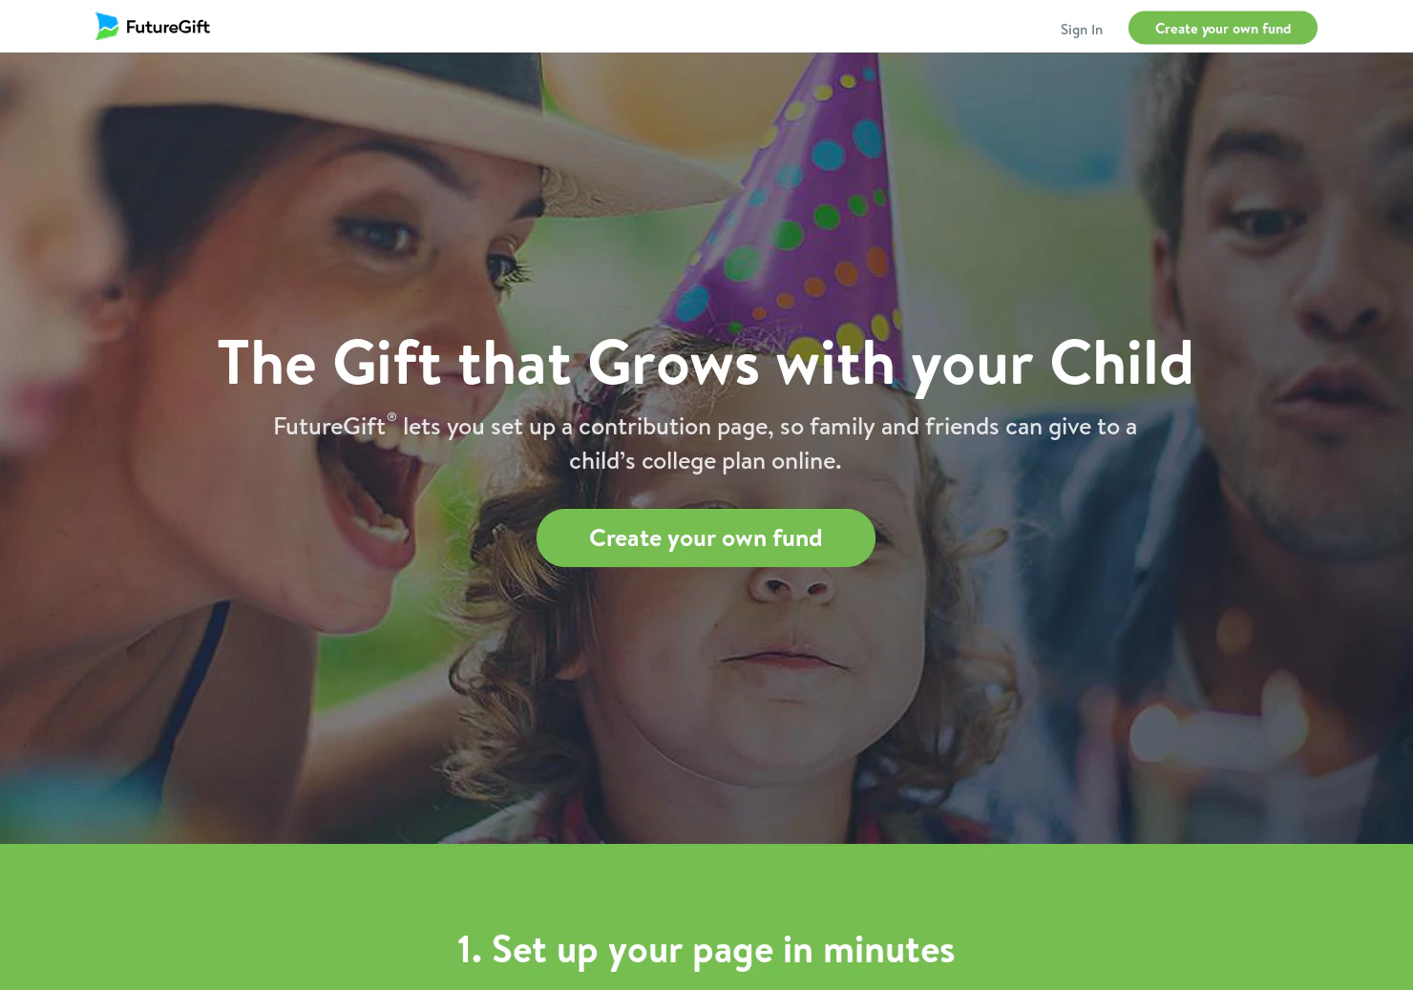
Task: Click the word Child in the headline
Action: pos(1122,363)
